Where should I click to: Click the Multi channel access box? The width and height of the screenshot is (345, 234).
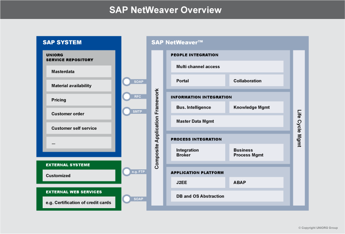coord(227,66)
